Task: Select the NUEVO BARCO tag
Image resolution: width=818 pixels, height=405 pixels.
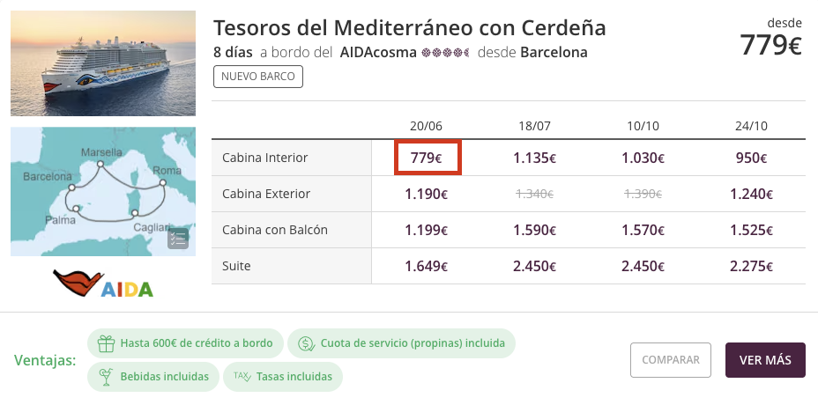Action: point(258,77)
